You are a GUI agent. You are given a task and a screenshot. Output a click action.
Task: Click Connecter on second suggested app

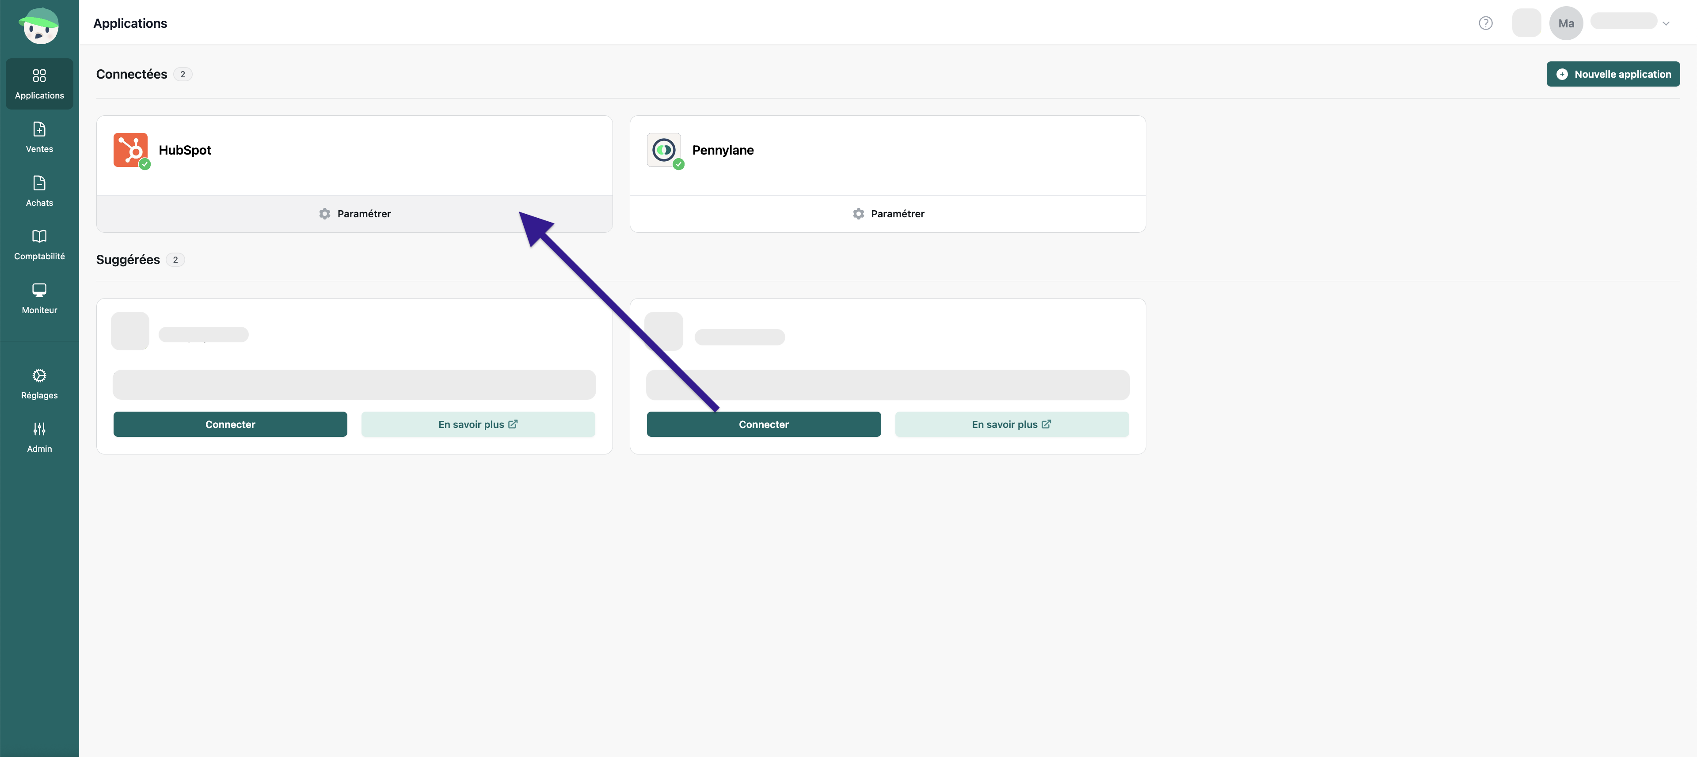click(x=764, y=424)
